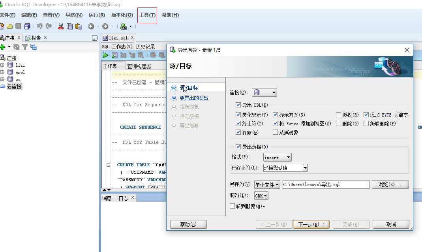Click the Save All icon
Image resolution: width=422 pixels, height=252 pixels.
[27, 26]
